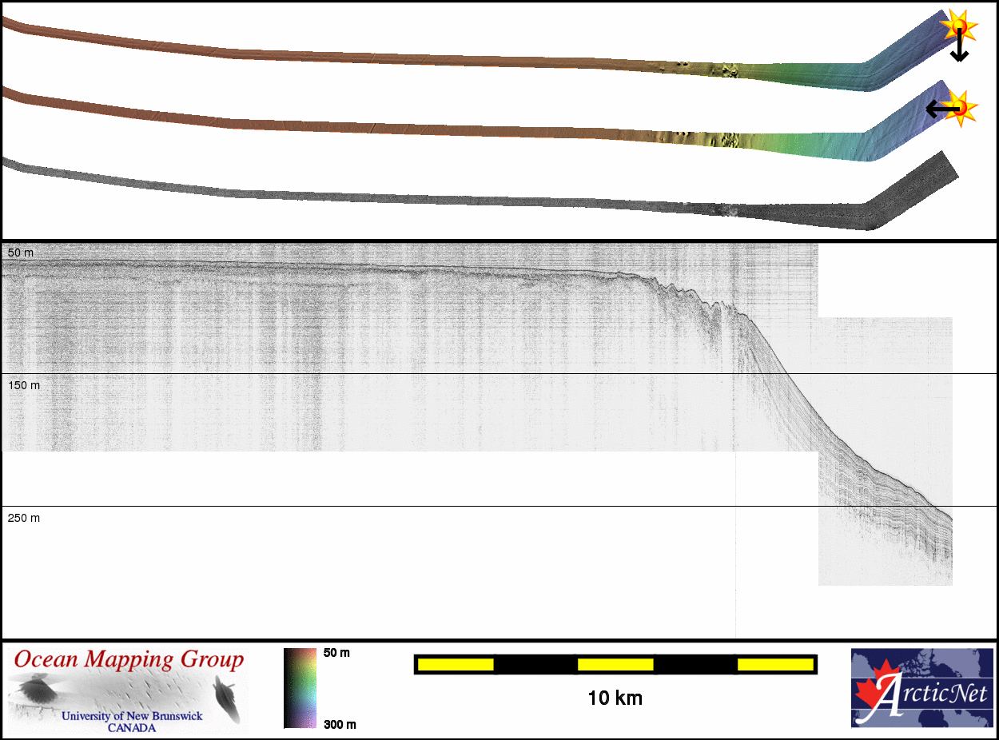Click the black downward illumination arrow
The width and height of the screenshot is (999, 740).
click(x=959, y=48)
